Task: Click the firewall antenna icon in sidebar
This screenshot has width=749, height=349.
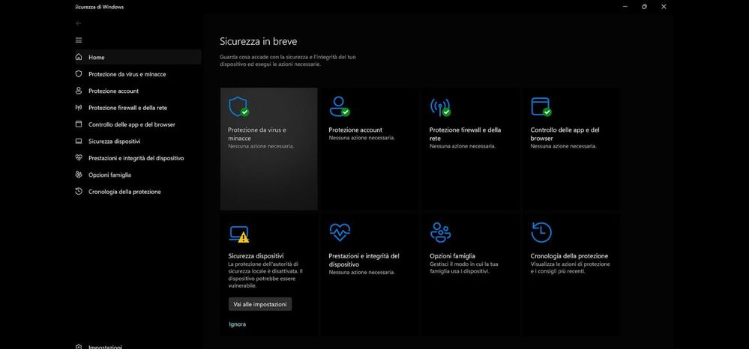Action: (x=79, y=107)
